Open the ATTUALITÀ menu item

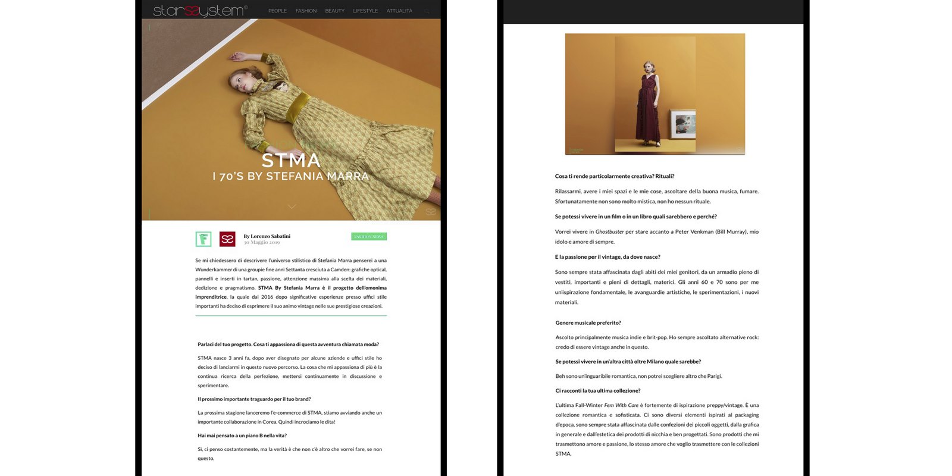tap(399, 11)
